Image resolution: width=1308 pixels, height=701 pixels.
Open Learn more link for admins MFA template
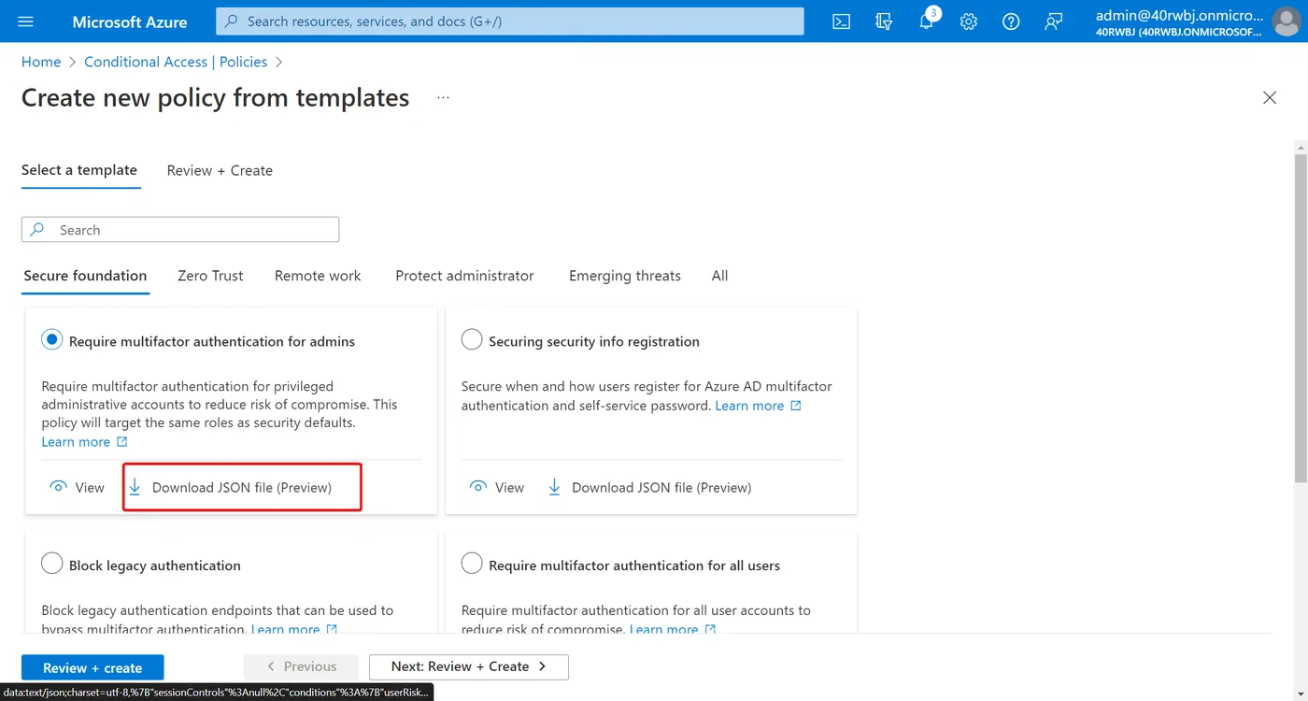[84, 442]
